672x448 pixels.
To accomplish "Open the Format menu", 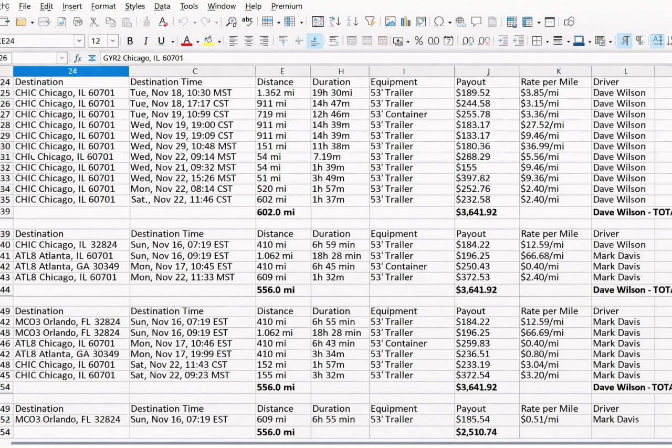I will 103,6.
